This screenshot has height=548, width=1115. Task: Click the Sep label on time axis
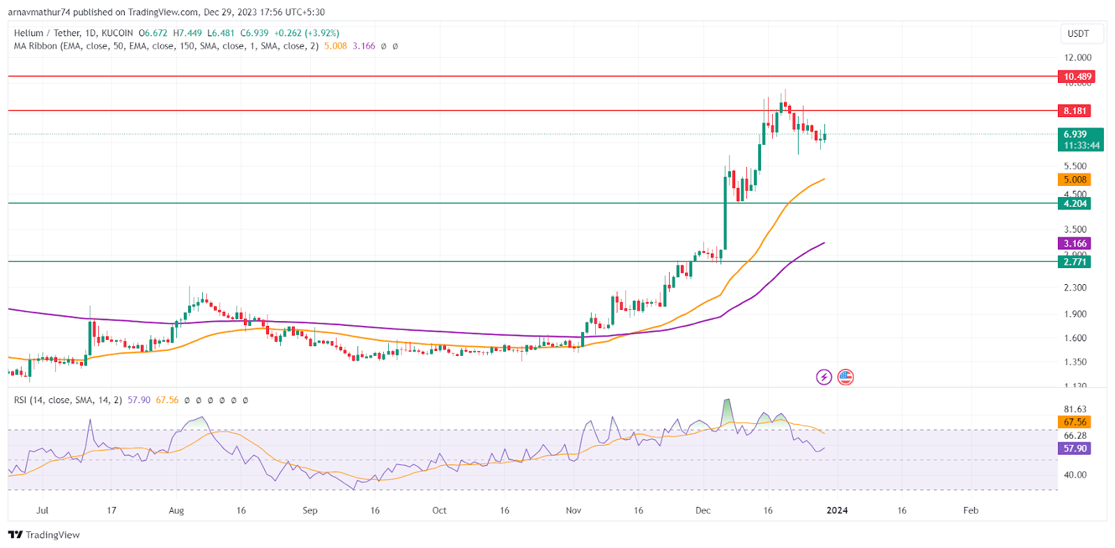pos(310,510)
